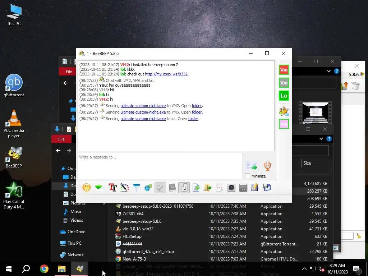This screenshot has height=276, width=368.
Task: Open folder link in the lol transfer line
Action: [x=193, y=119]
